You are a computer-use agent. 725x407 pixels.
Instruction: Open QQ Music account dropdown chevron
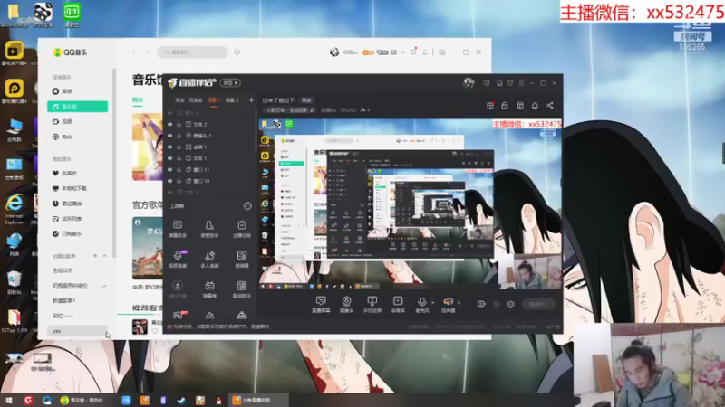[x=402, y=52]
